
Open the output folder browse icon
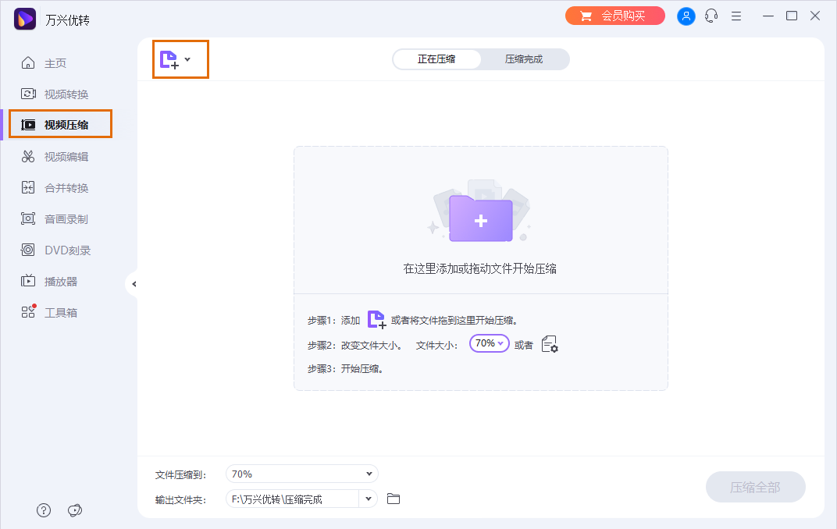393,498
